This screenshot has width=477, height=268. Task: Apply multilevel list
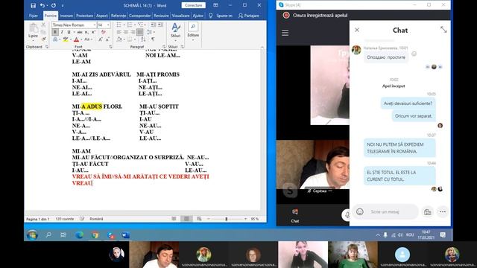(x=141, y=25)
